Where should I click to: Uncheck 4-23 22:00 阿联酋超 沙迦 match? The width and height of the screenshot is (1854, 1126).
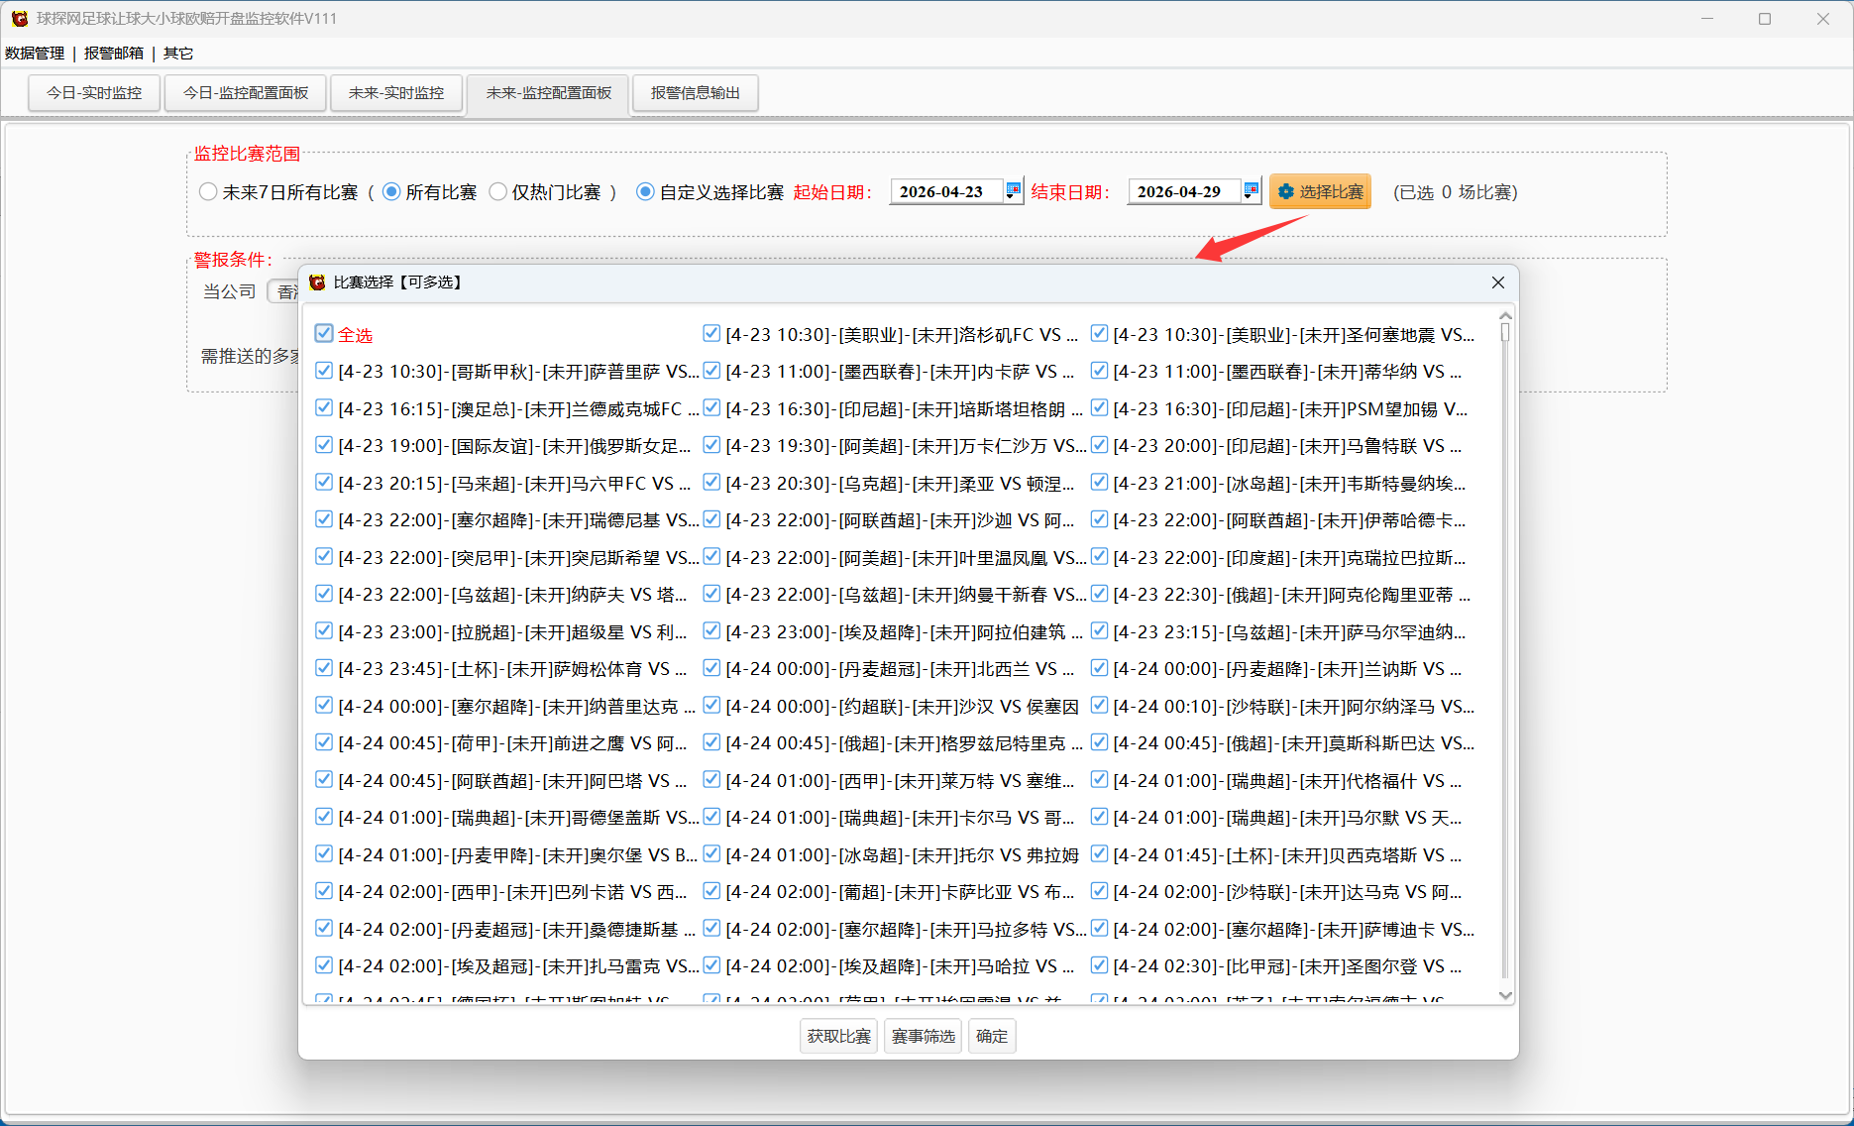pyautogui.click(x=711, y=519)
